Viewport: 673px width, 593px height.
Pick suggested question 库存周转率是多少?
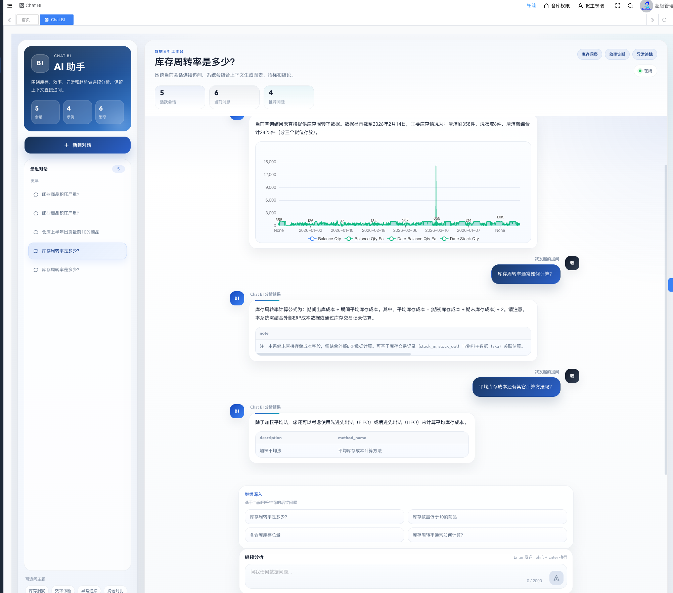324,517
